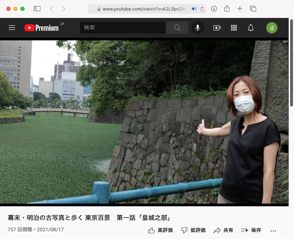
Task: Click the YouTube Premium logo
Action: click(42, 28)
